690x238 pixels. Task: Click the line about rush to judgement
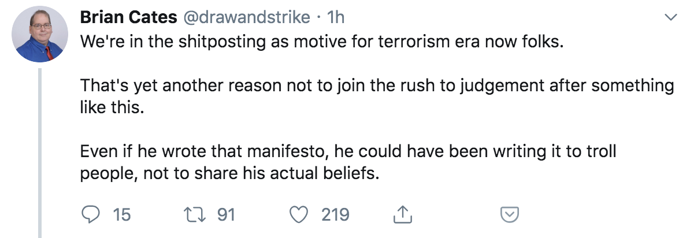tap(376, 87)
